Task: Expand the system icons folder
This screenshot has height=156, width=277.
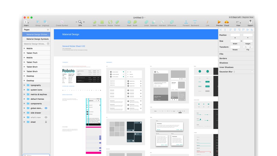Action: [x=24, y=90]
